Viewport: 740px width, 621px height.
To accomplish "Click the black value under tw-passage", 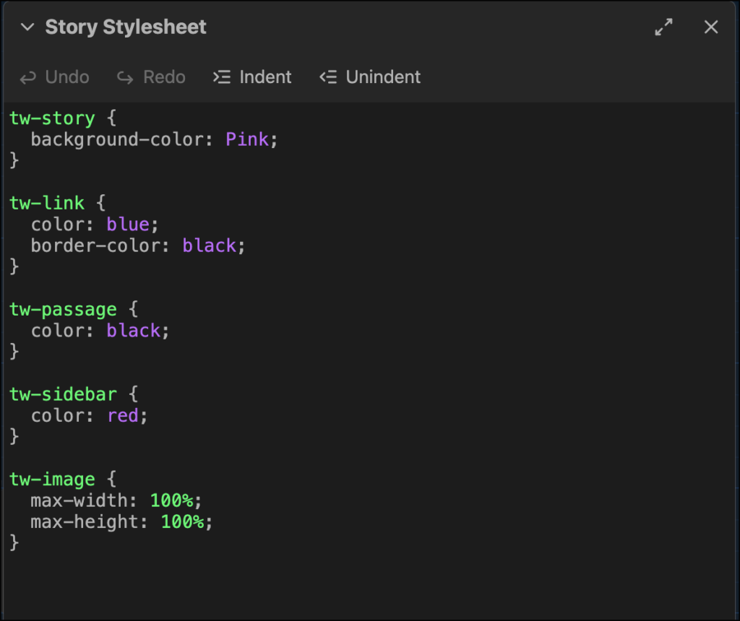I will (x=133, y=331).
